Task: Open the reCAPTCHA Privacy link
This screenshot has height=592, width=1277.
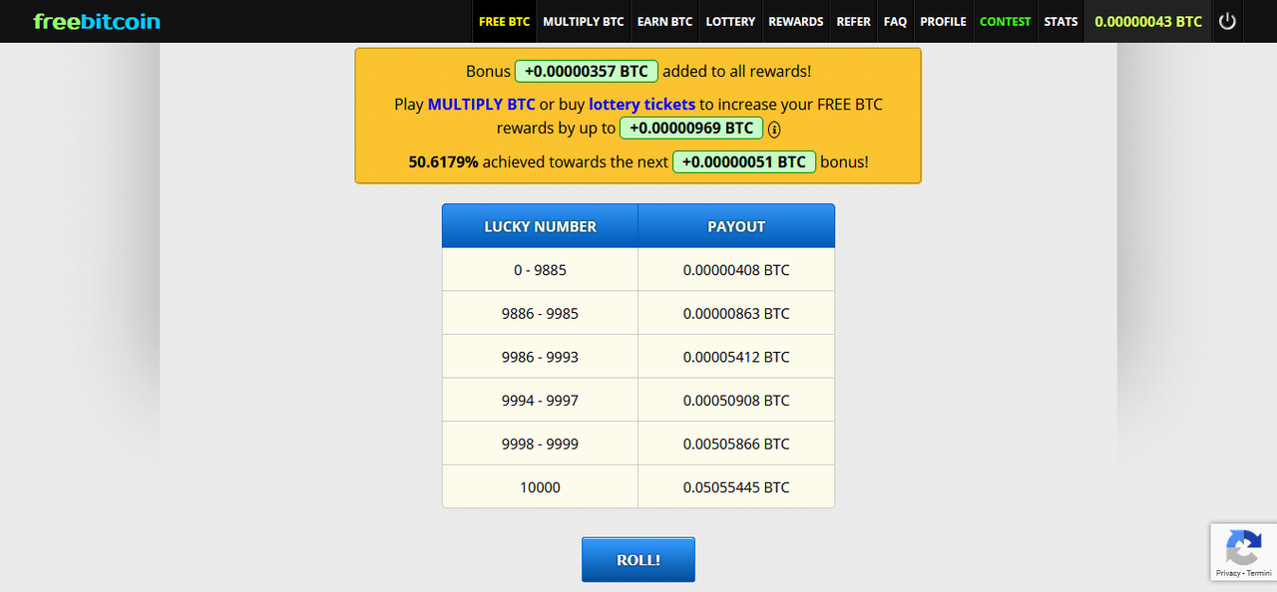Action: coord(1228,573)
